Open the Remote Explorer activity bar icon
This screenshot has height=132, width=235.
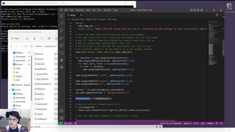[x=61, y=53]
